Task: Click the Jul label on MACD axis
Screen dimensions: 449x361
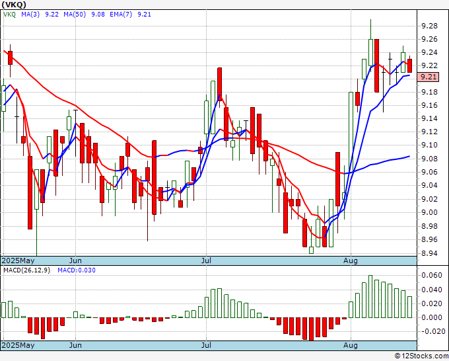Action: (206, 345)
